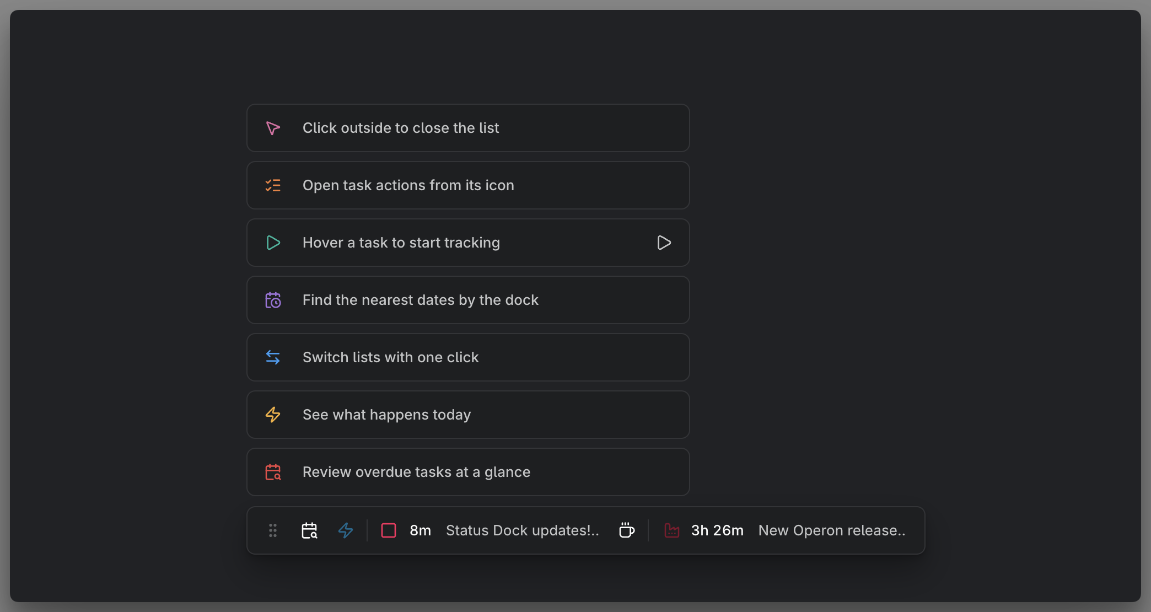Open the calendar search icon in the dock
The width and height of the screenshot is (1151, 612).
tap(309, 530)
